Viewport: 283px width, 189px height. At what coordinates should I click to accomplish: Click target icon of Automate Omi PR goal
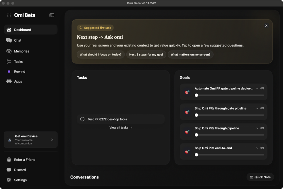click(187, 92)
